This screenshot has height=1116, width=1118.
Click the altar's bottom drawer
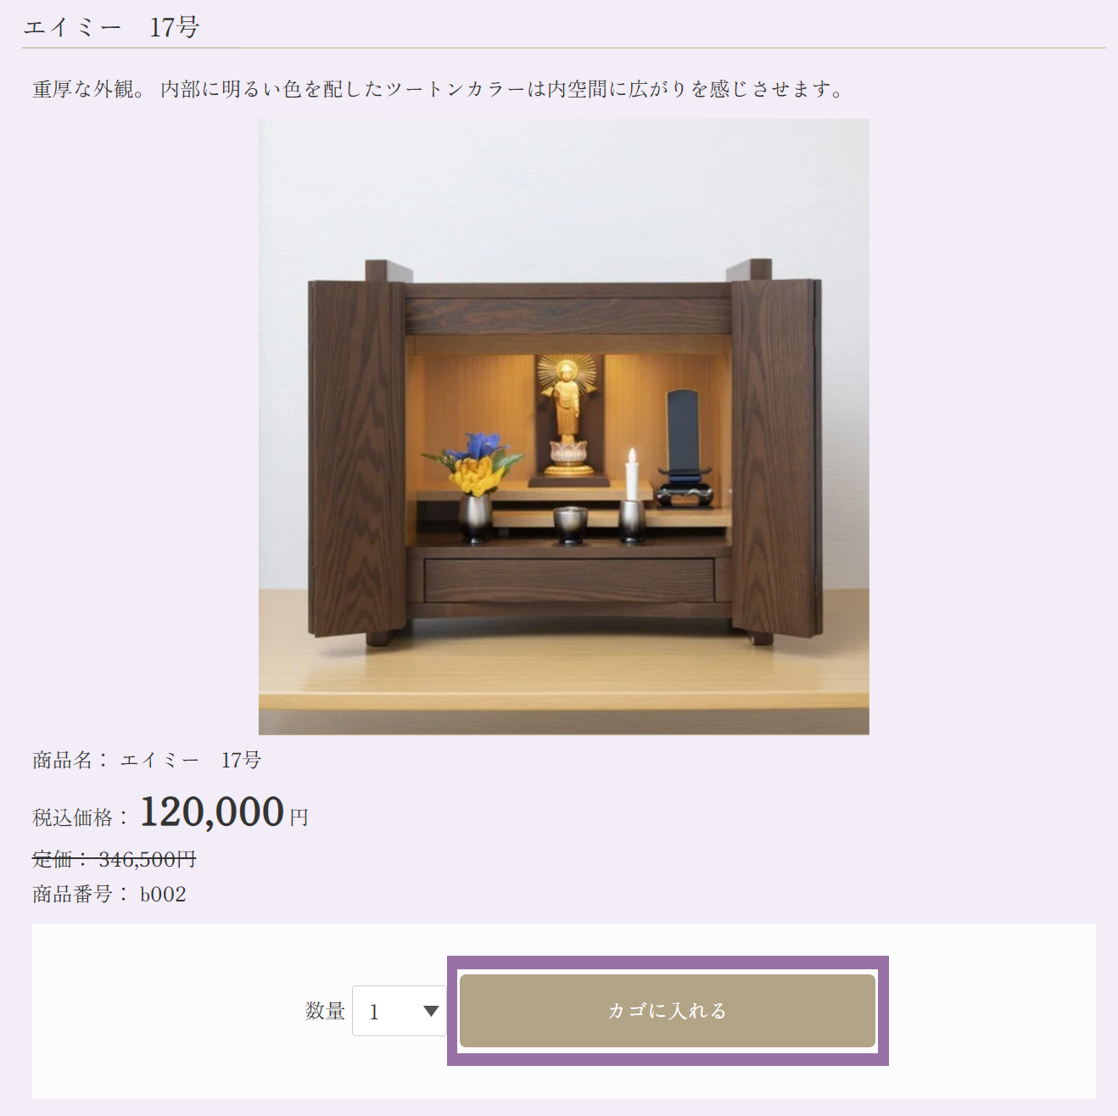(x=569, y=580)
